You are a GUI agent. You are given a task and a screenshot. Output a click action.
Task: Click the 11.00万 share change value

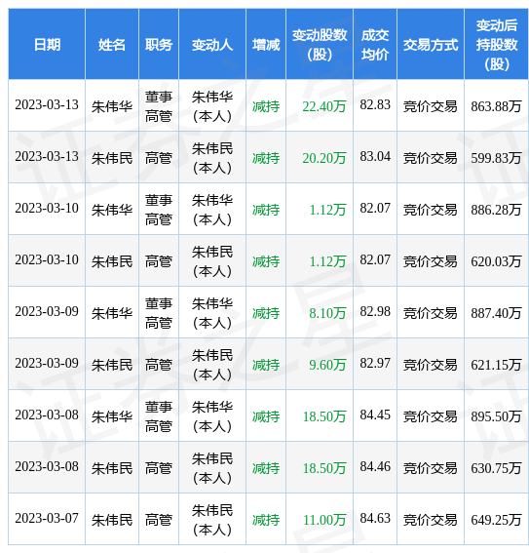coord(324,520)
